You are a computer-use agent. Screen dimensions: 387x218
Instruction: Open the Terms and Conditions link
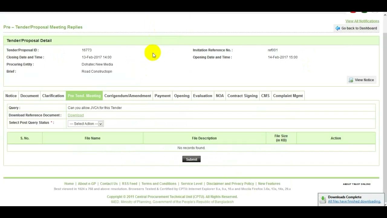(159, 184)
